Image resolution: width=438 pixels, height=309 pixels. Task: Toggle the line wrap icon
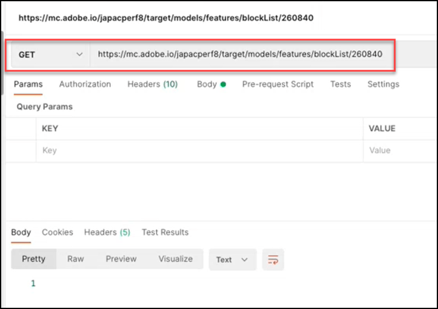[x=273, y=259]
